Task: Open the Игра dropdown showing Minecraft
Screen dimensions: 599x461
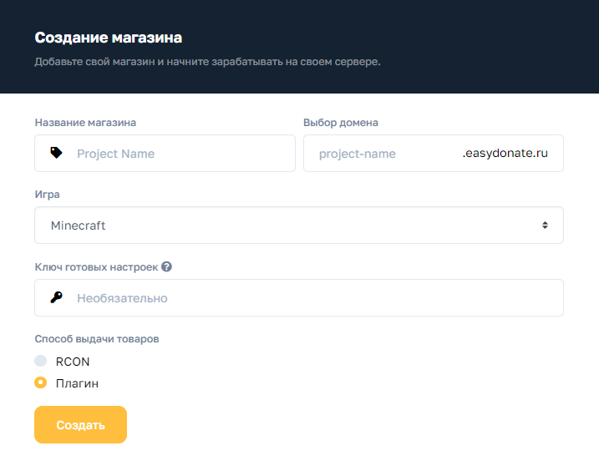Action: click(299, 225)
